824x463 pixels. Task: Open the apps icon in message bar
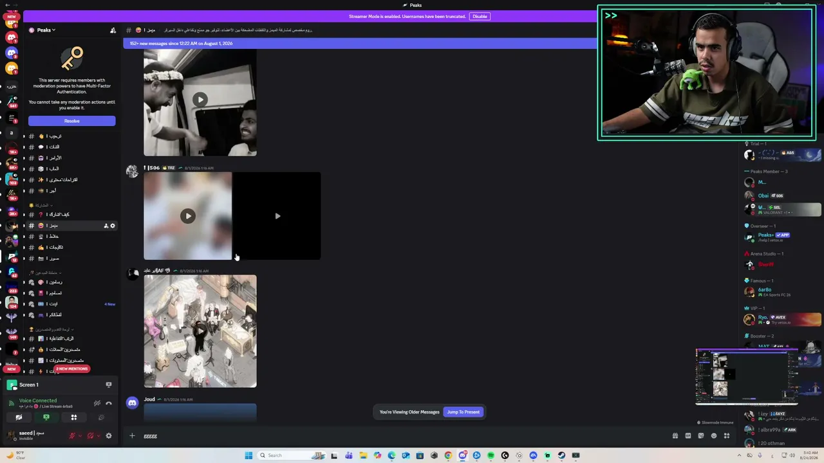click(727, 436)
